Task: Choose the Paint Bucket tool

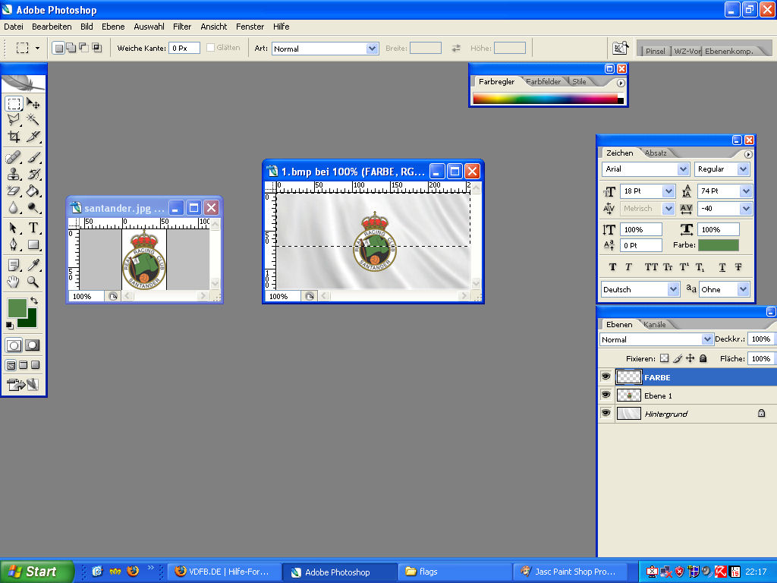Action: pyautogui.click(x=33, y=191)
